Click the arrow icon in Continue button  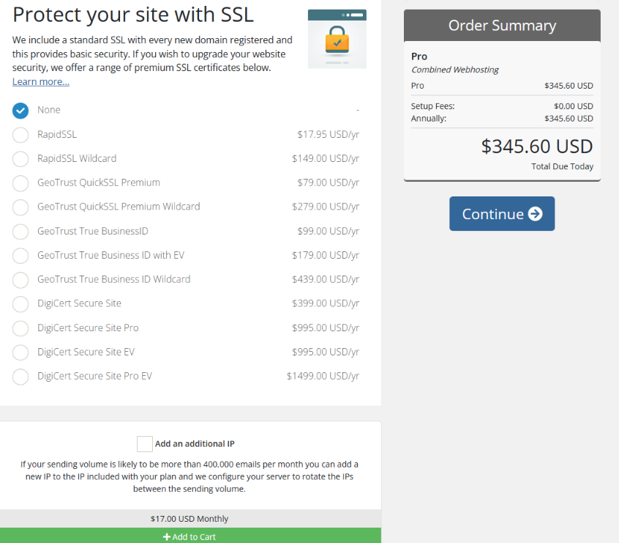point(535,214)
